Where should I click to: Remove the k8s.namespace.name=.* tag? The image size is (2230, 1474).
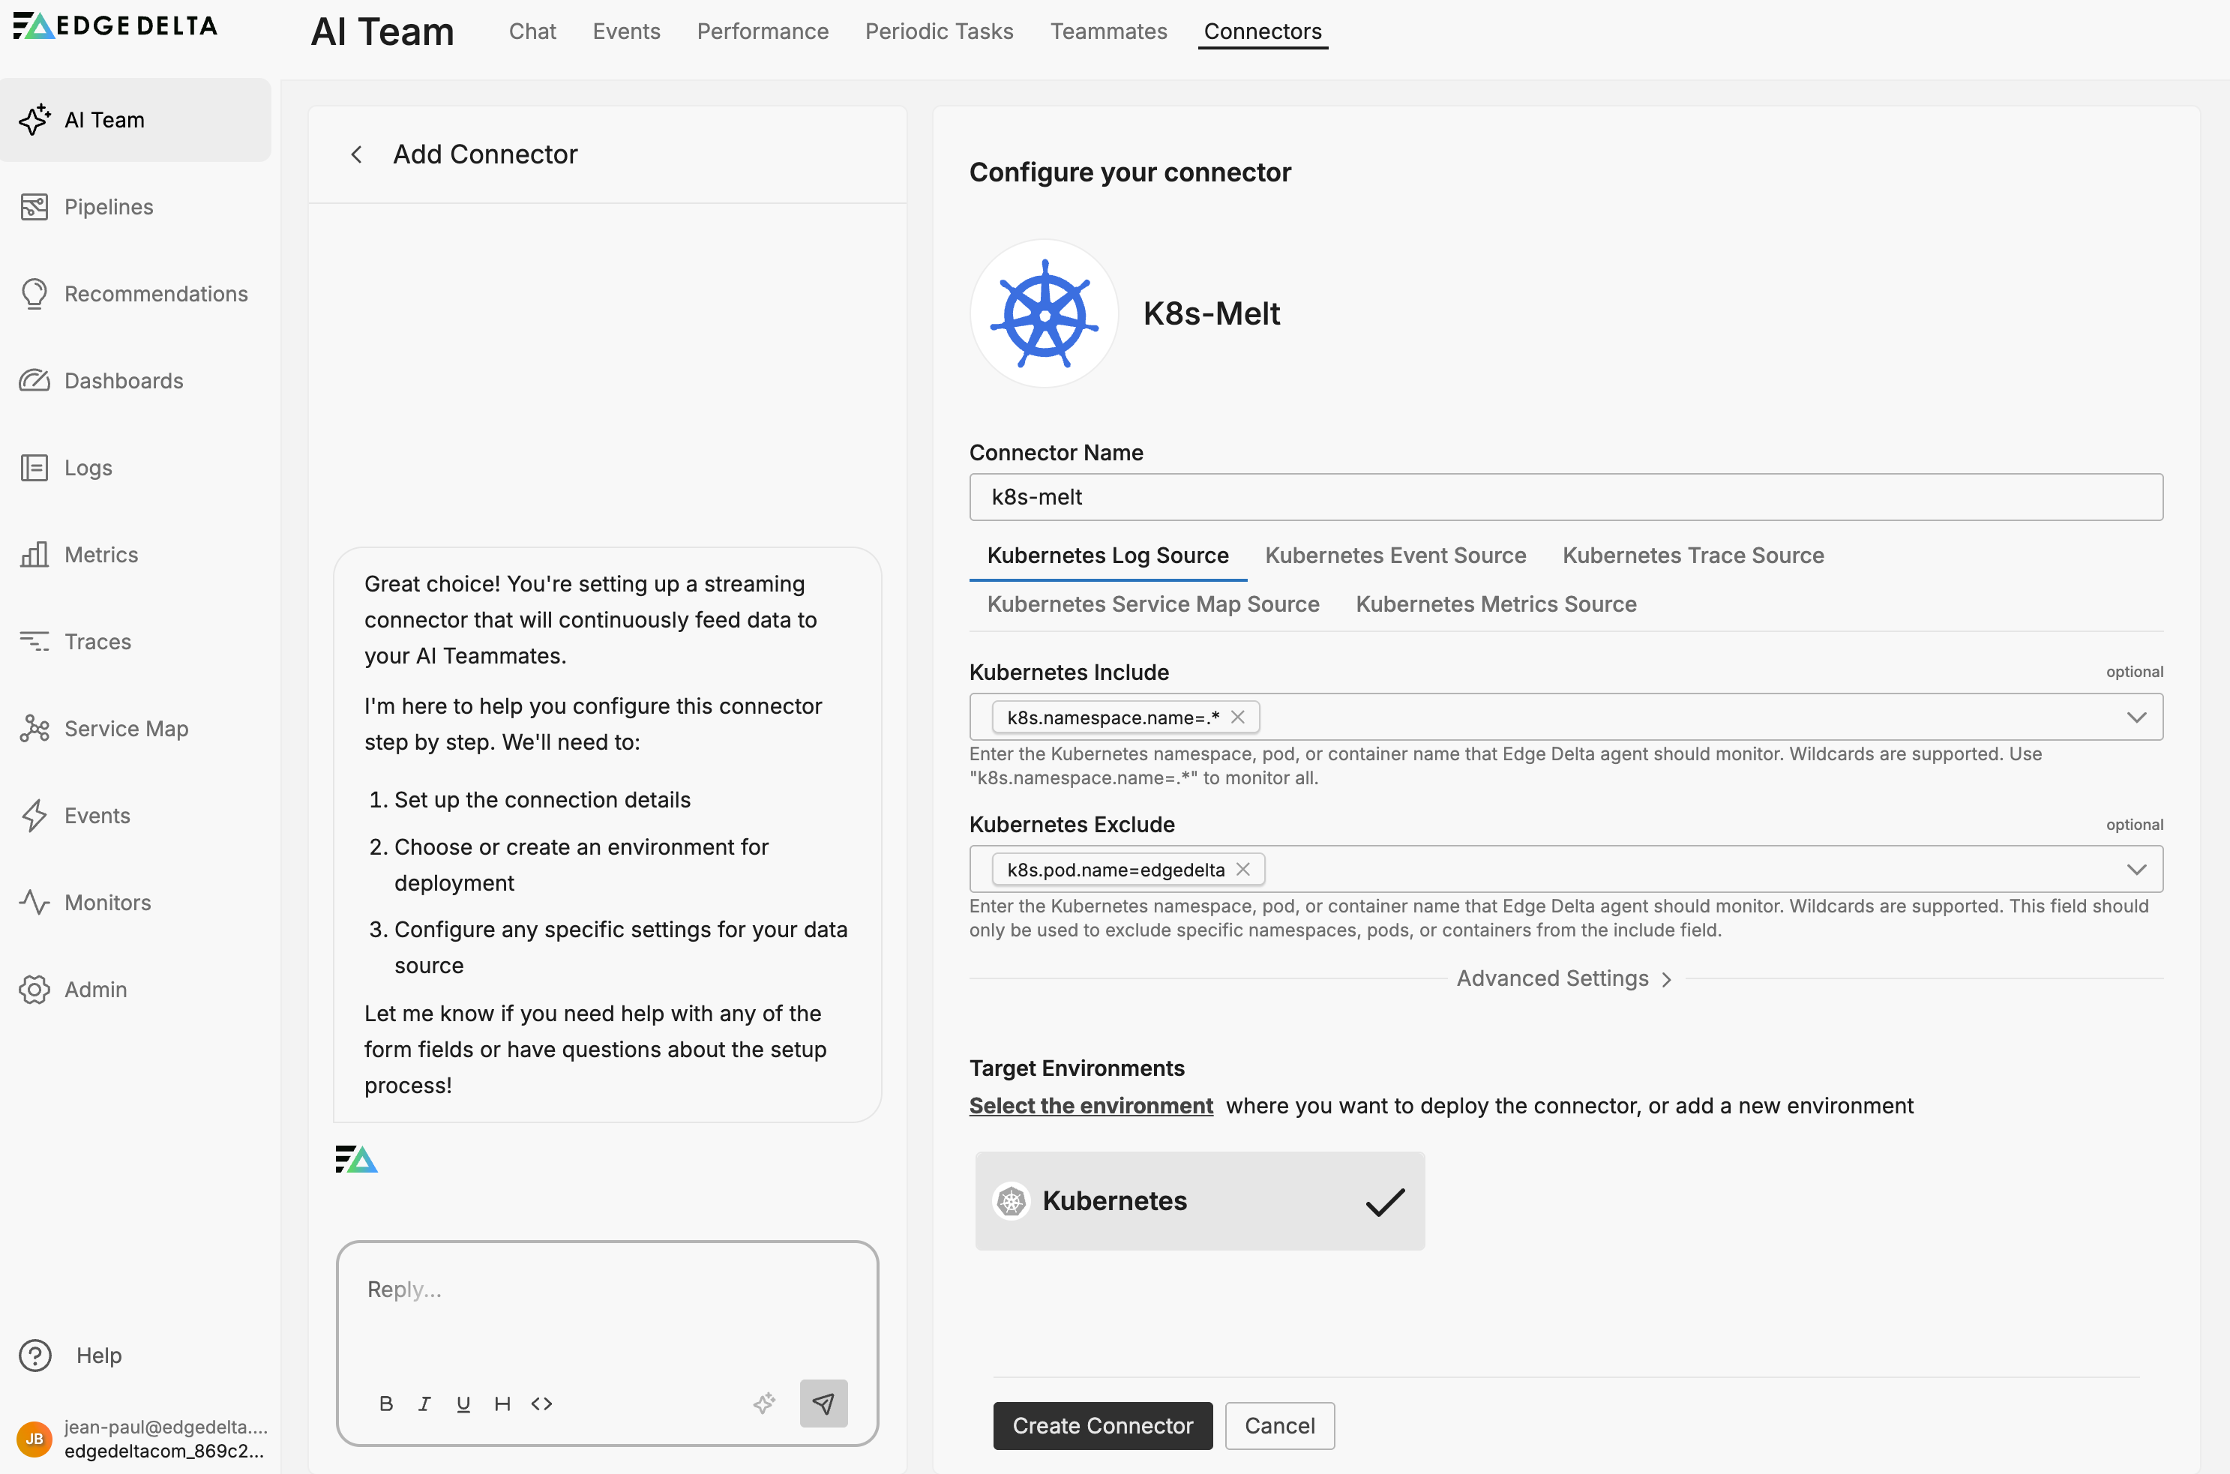click(1238, 718)
